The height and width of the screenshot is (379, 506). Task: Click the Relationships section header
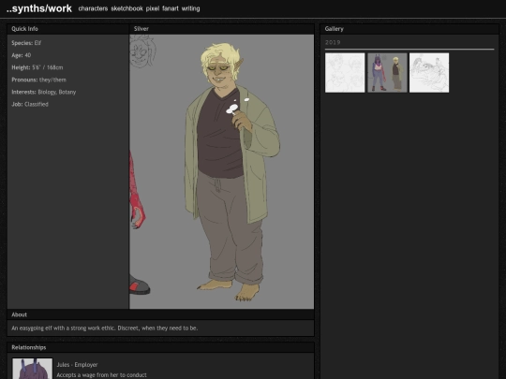point(160,347)
